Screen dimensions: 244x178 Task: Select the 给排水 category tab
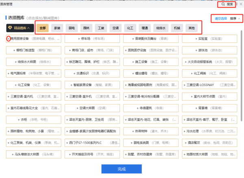point(161,28)
